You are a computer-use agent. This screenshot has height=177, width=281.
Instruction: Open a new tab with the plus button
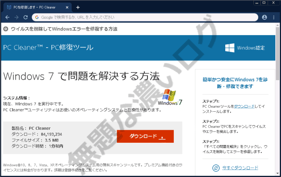point(78,7)
